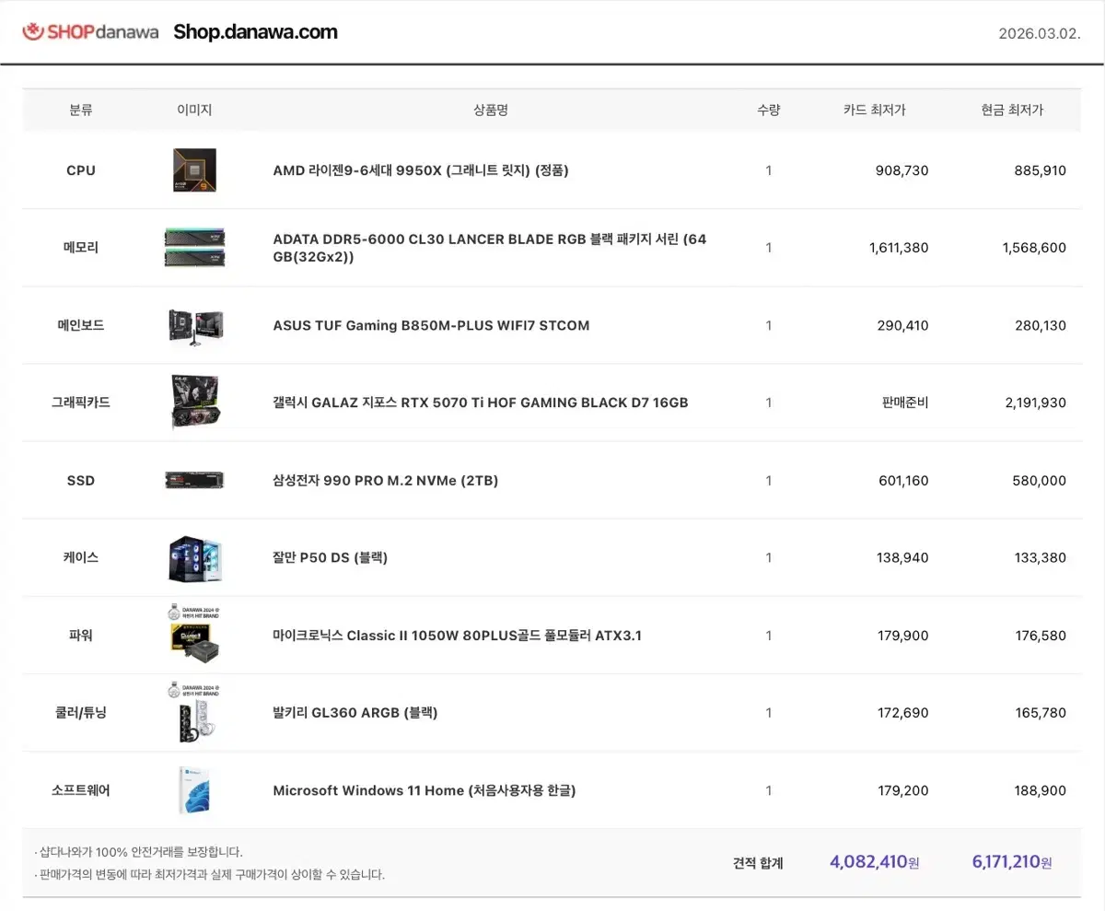Open product name 마이크로닉스 Classic II 1050W
Screen dimensions: 1105x911
click(x=458, y=636)
